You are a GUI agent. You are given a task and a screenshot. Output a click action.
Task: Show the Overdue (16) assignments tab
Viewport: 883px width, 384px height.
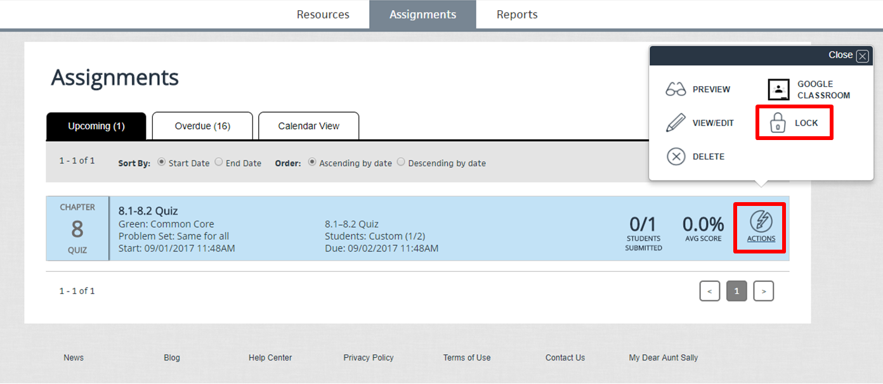202,126
